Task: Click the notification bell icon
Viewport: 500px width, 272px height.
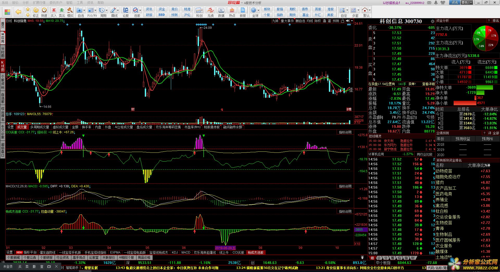Action: 436,3
